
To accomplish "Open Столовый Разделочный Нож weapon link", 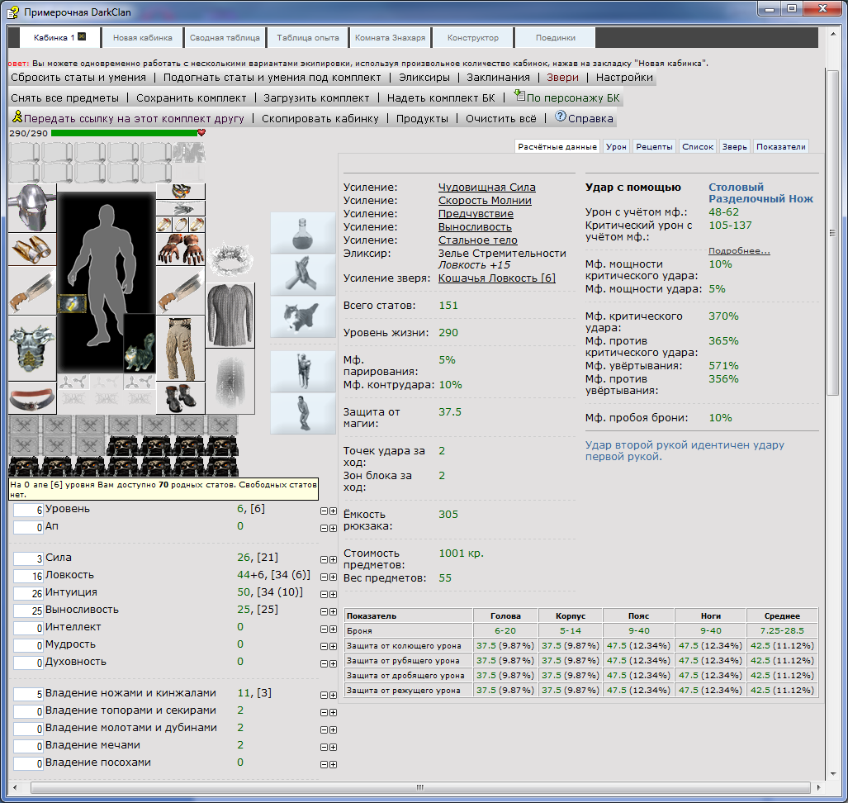I will point(760,192).
